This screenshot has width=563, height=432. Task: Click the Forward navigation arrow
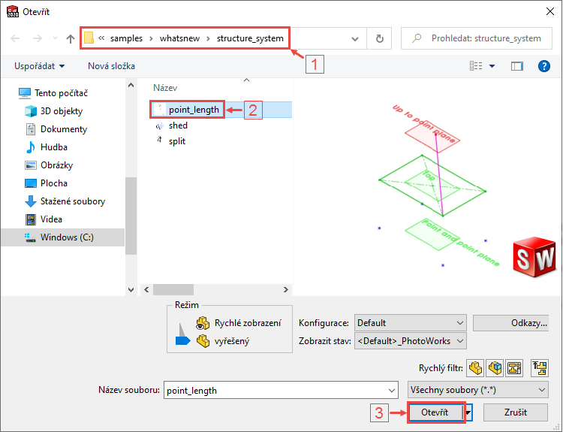[38, 38]
